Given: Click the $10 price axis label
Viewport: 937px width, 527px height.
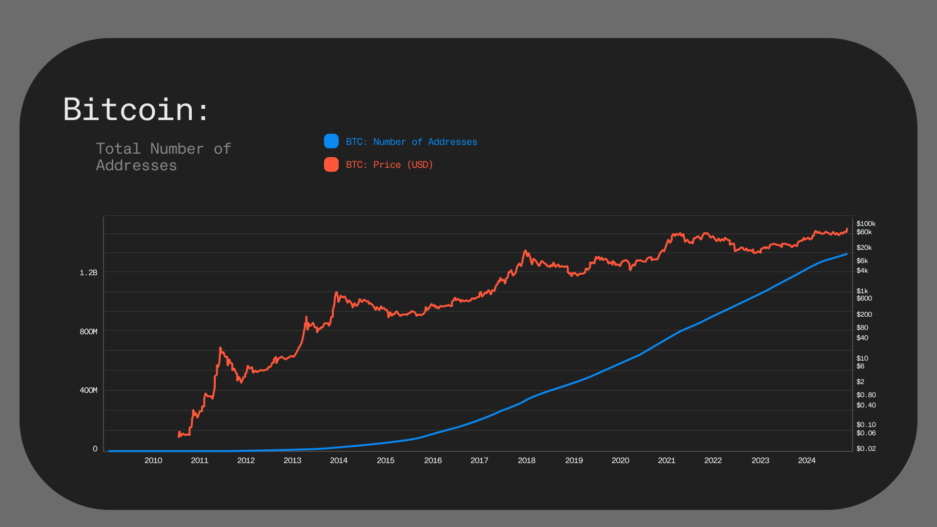Looking at the screenshot, I should click(x=862, y=358).
